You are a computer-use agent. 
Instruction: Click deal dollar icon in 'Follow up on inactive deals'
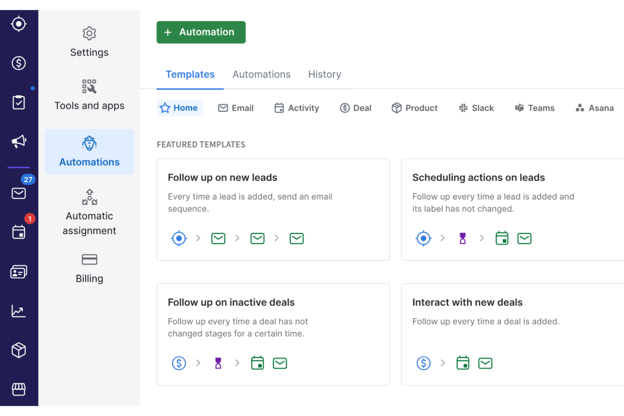click(179, 363)
